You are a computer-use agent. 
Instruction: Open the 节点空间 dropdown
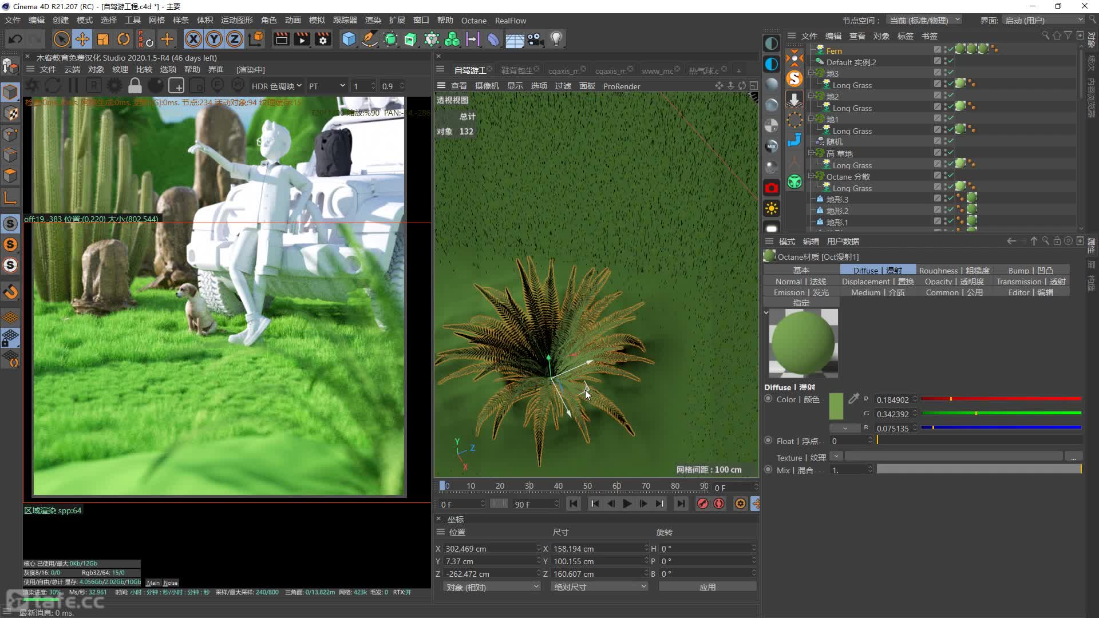[924, 20]
